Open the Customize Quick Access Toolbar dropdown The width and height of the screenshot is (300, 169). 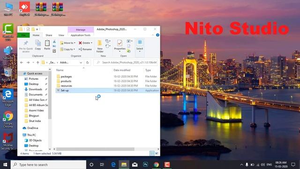tap(37, 29)
